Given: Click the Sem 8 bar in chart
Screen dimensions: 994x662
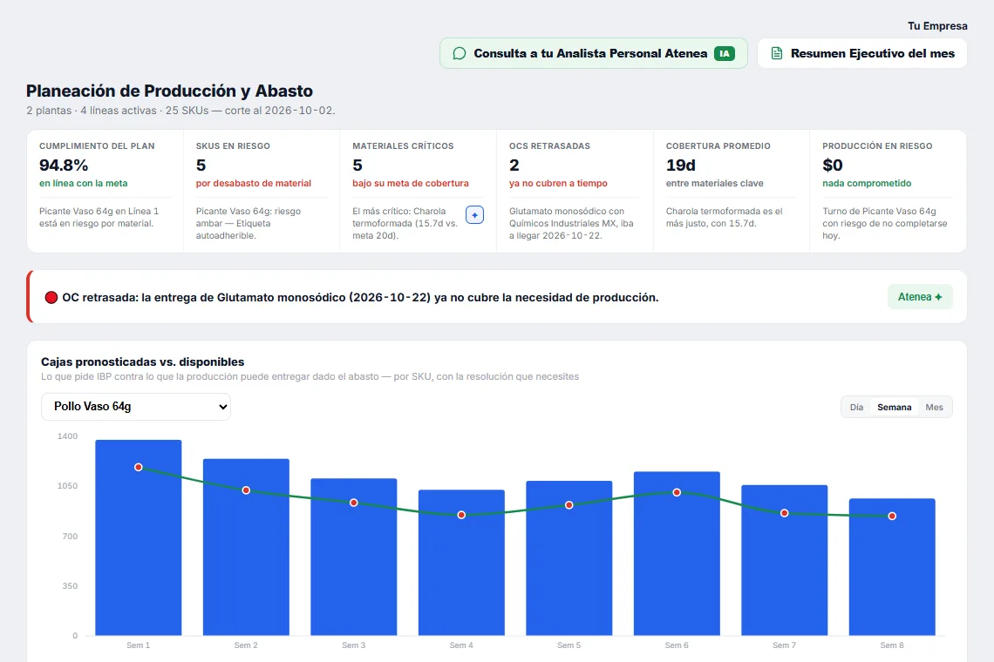Looking at the screenshot, I should tap(892, 567).
